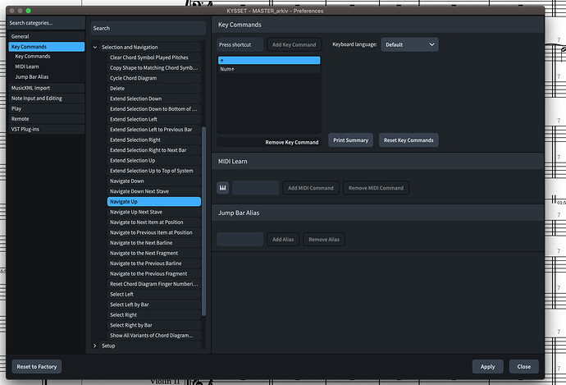Click the Print Summary button
The image size is (566, 385).
pos(350,140)
